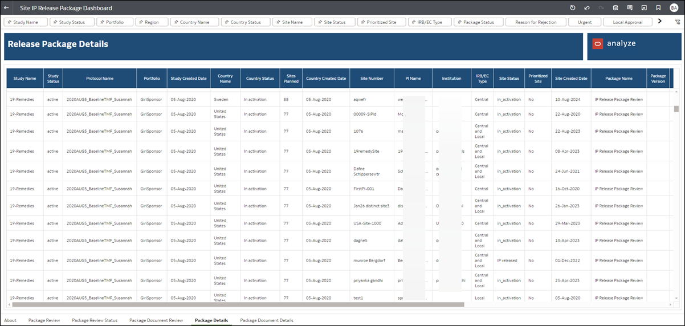This screenshot has height=326, width=685.
Task: Switch to the Package Document Details tab
Action: 267,320
